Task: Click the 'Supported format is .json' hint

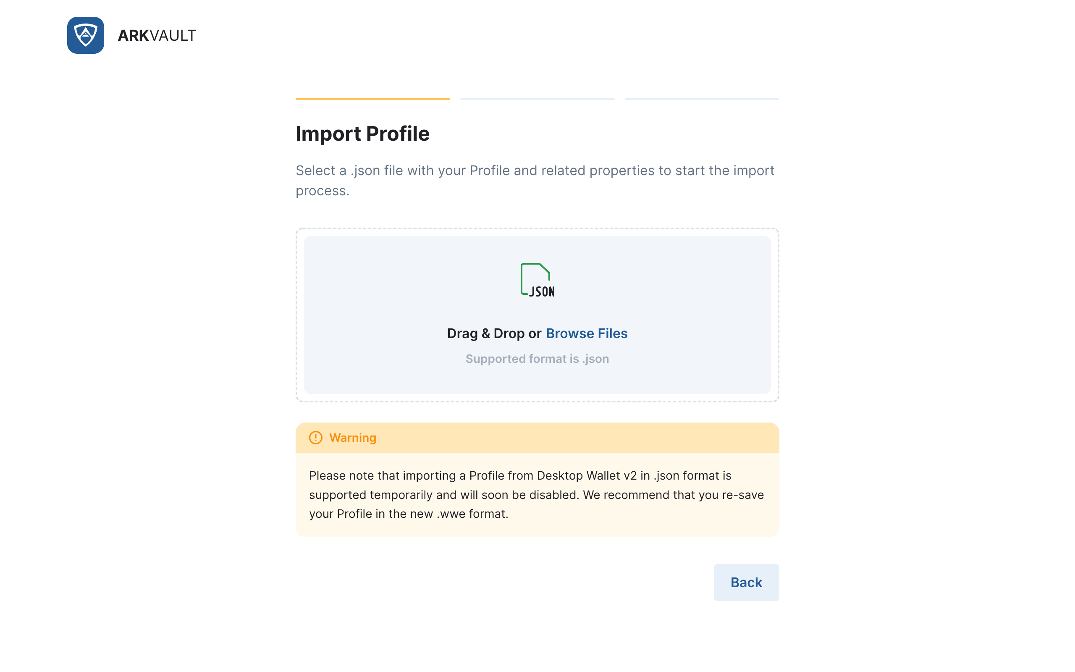Action: [537, 359]
